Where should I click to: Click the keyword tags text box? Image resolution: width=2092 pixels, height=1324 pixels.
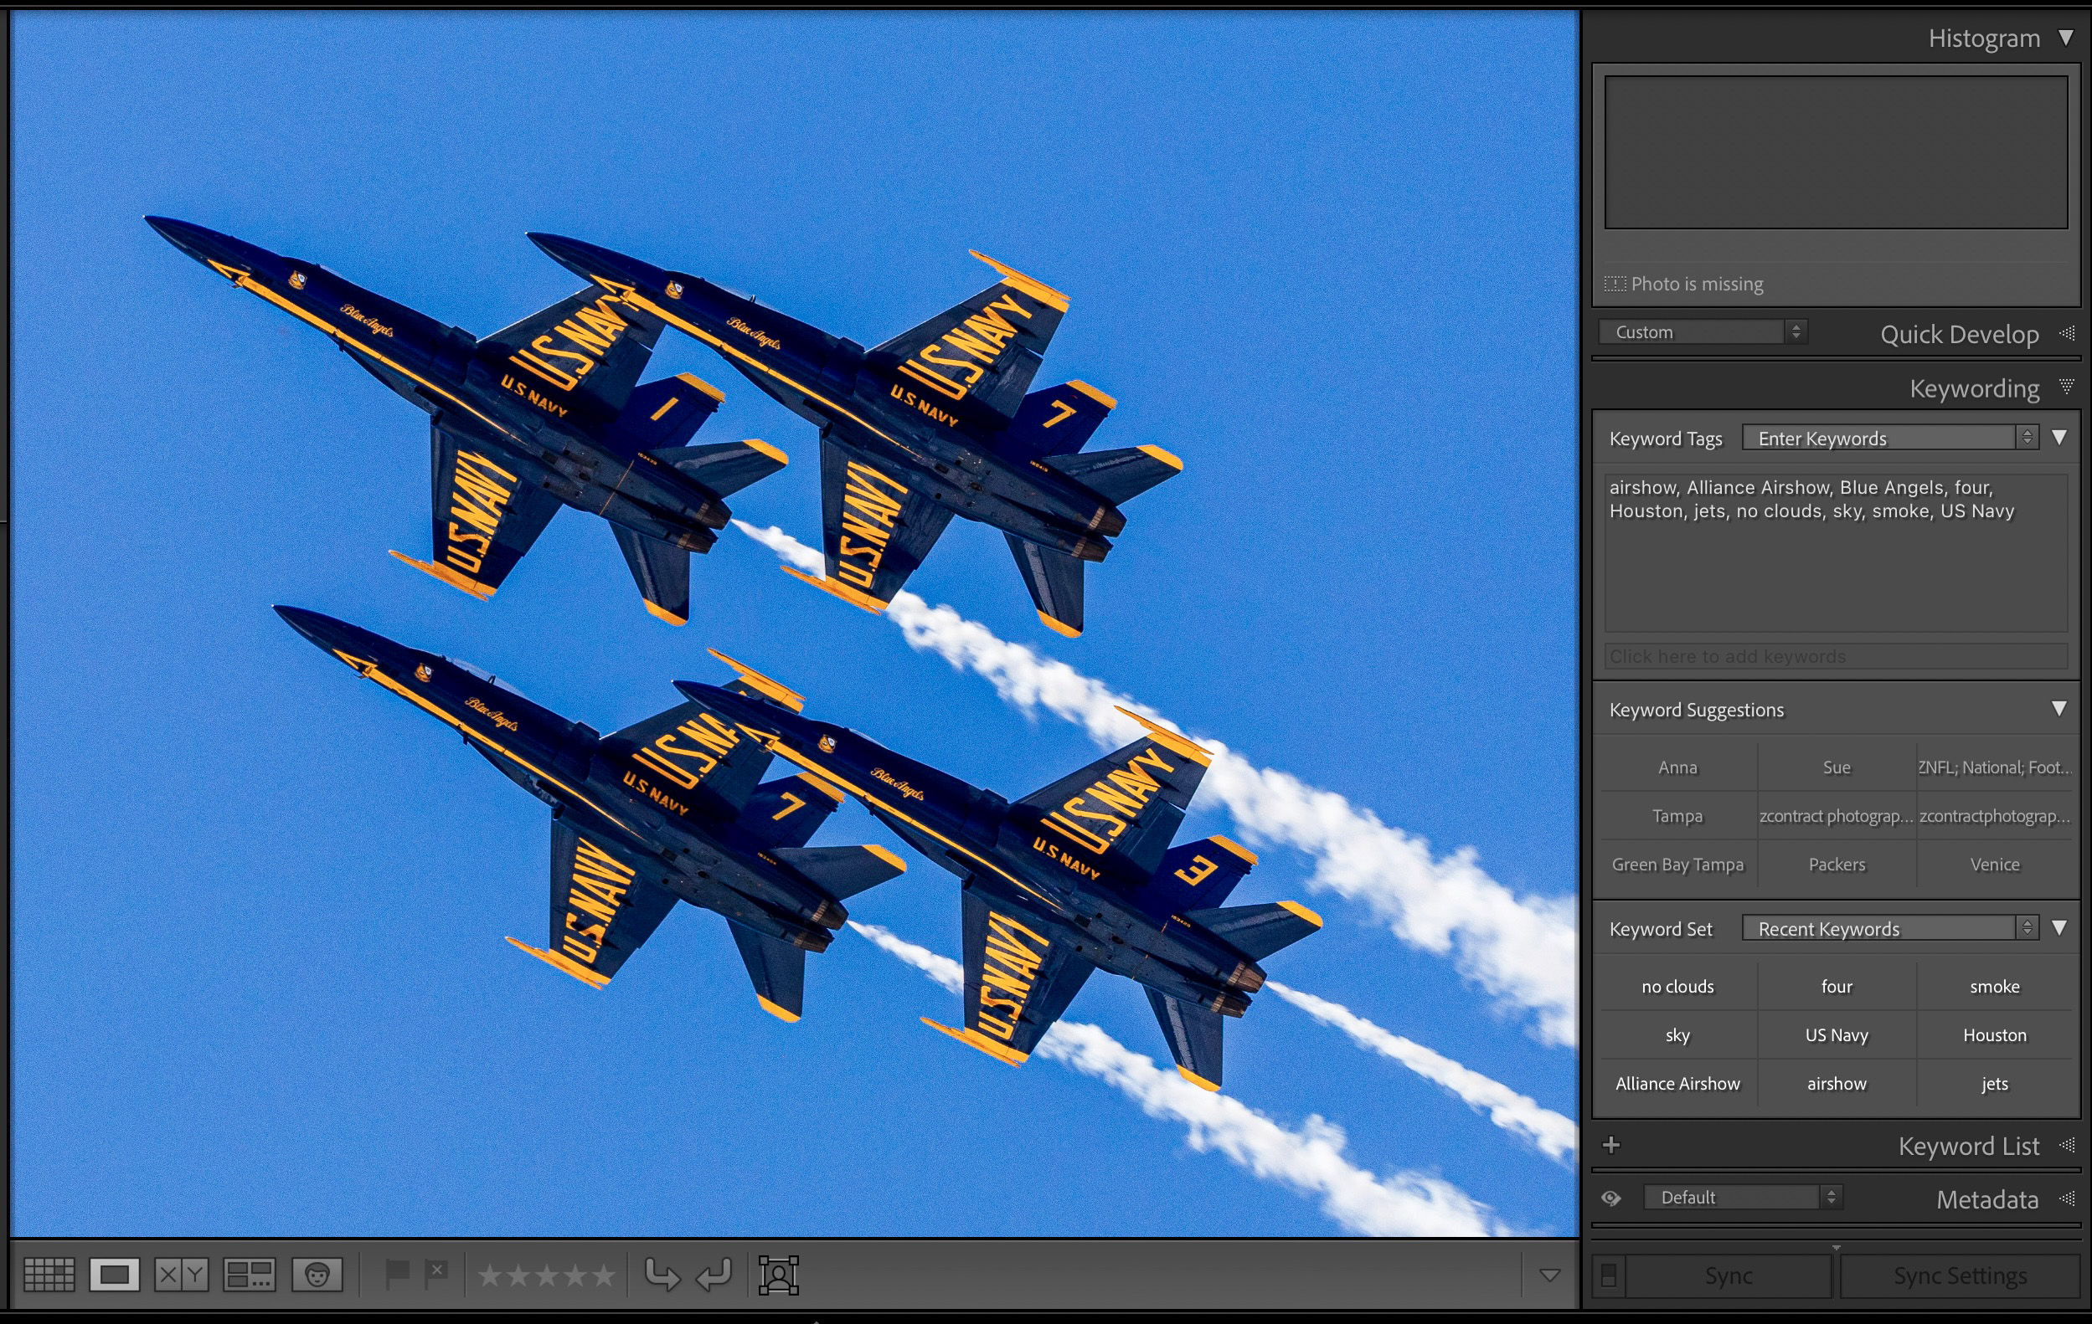1835,552
